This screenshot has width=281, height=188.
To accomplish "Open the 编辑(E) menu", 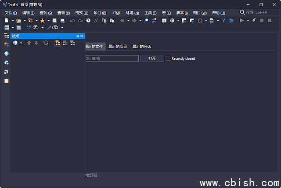I will pos(28,13).
